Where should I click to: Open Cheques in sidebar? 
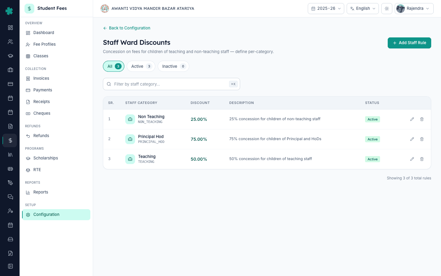(x=56, y=113)
